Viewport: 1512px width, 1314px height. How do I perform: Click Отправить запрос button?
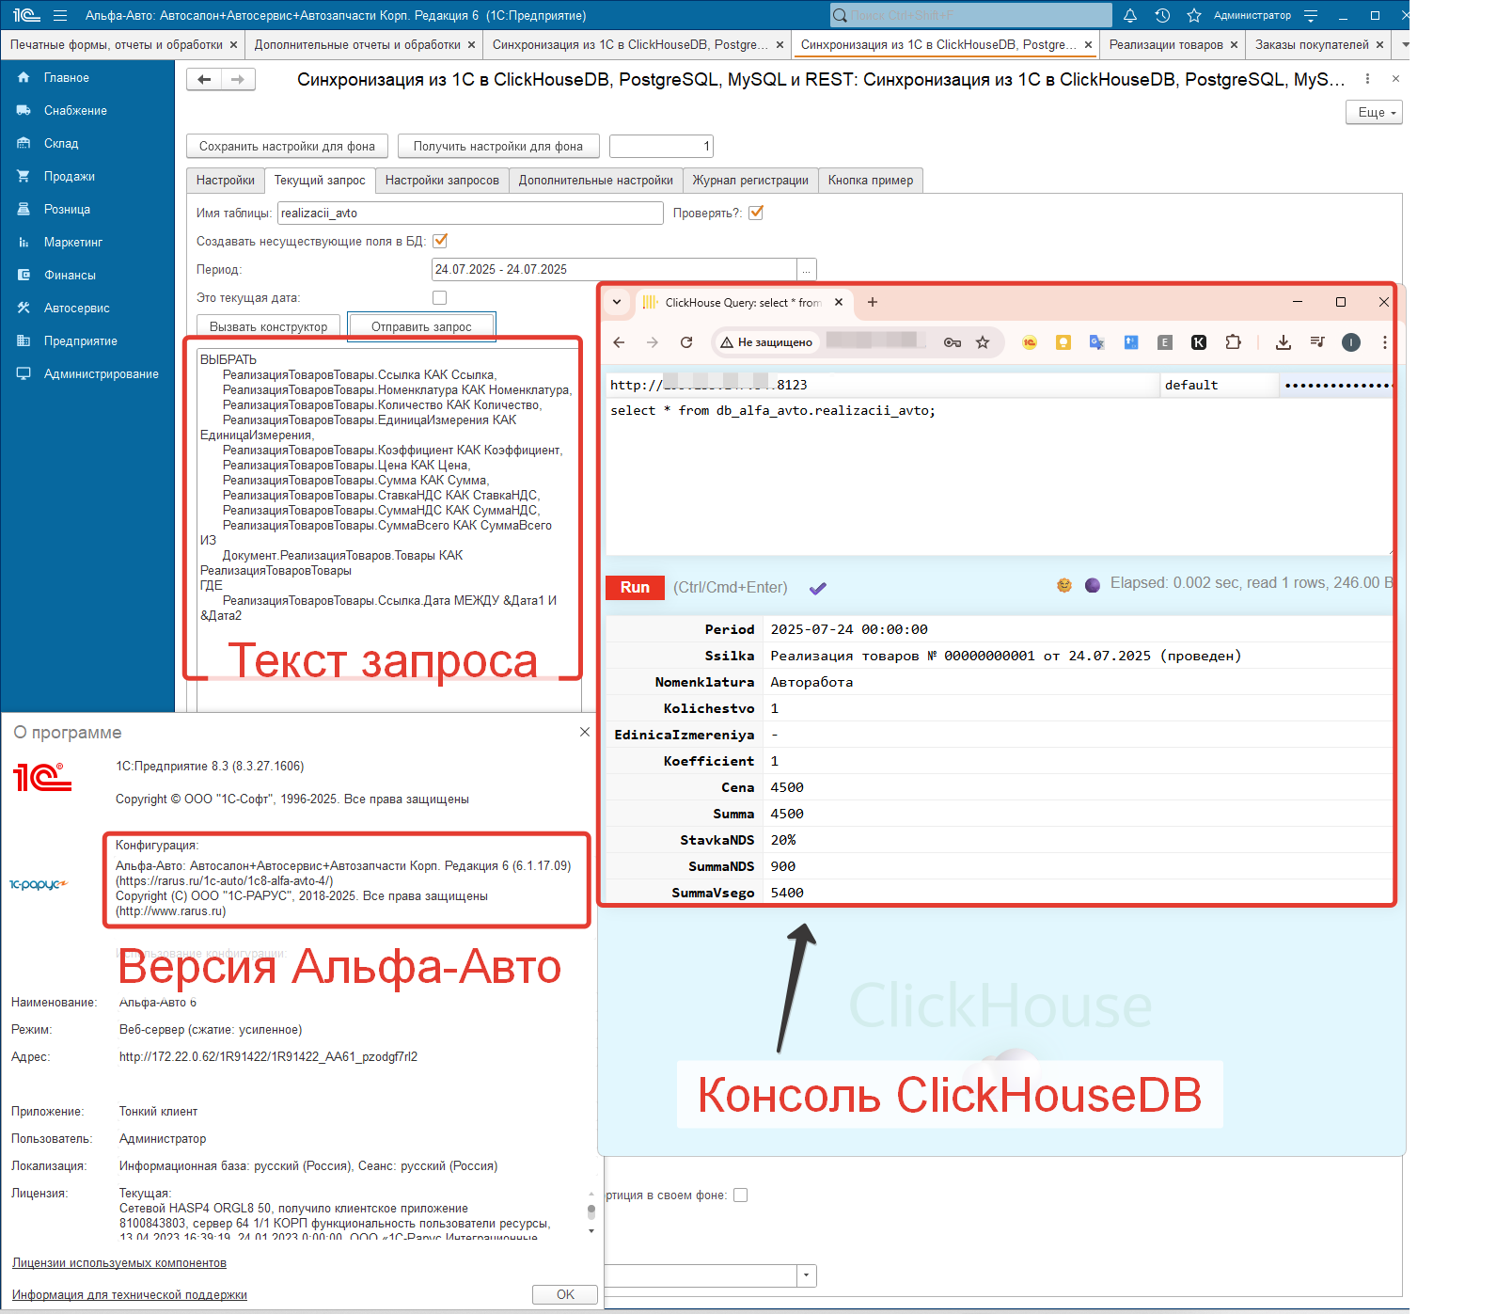(x=421, y=326)
